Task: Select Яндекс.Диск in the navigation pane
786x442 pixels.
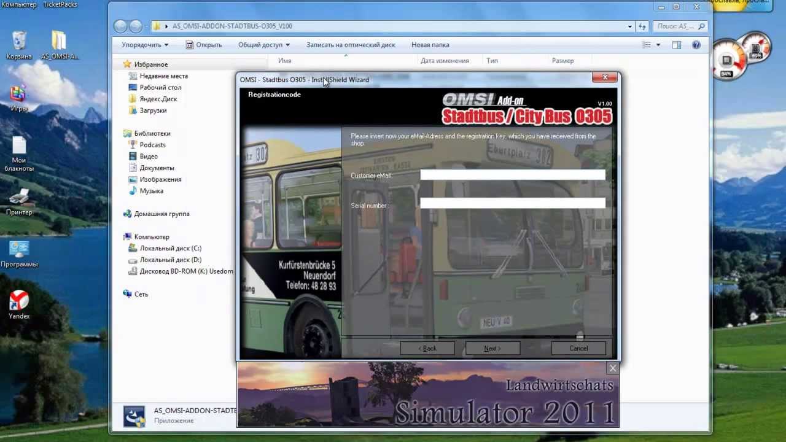Action: [153, 99]
